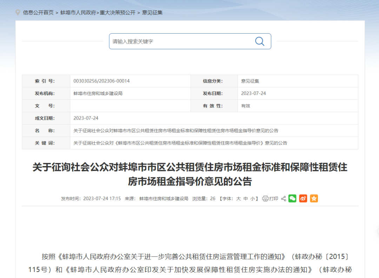Click the 索引号 label cell

[46, 81]
